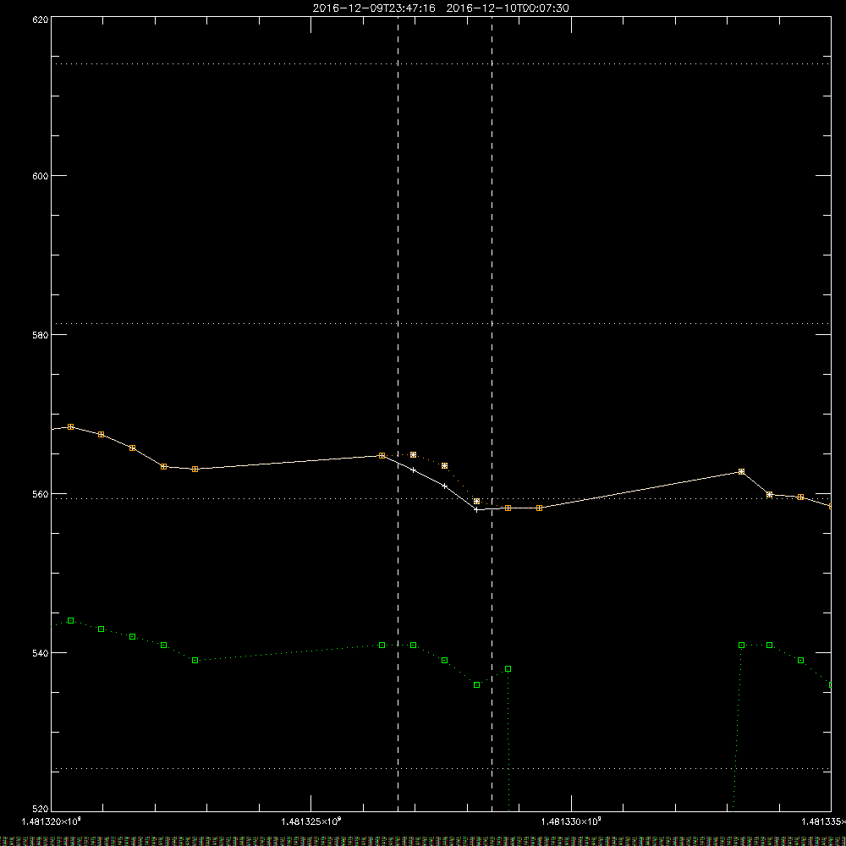Select the 520 y-axis label
Viewport: 846px width, 846px height.
pos(41,809)
